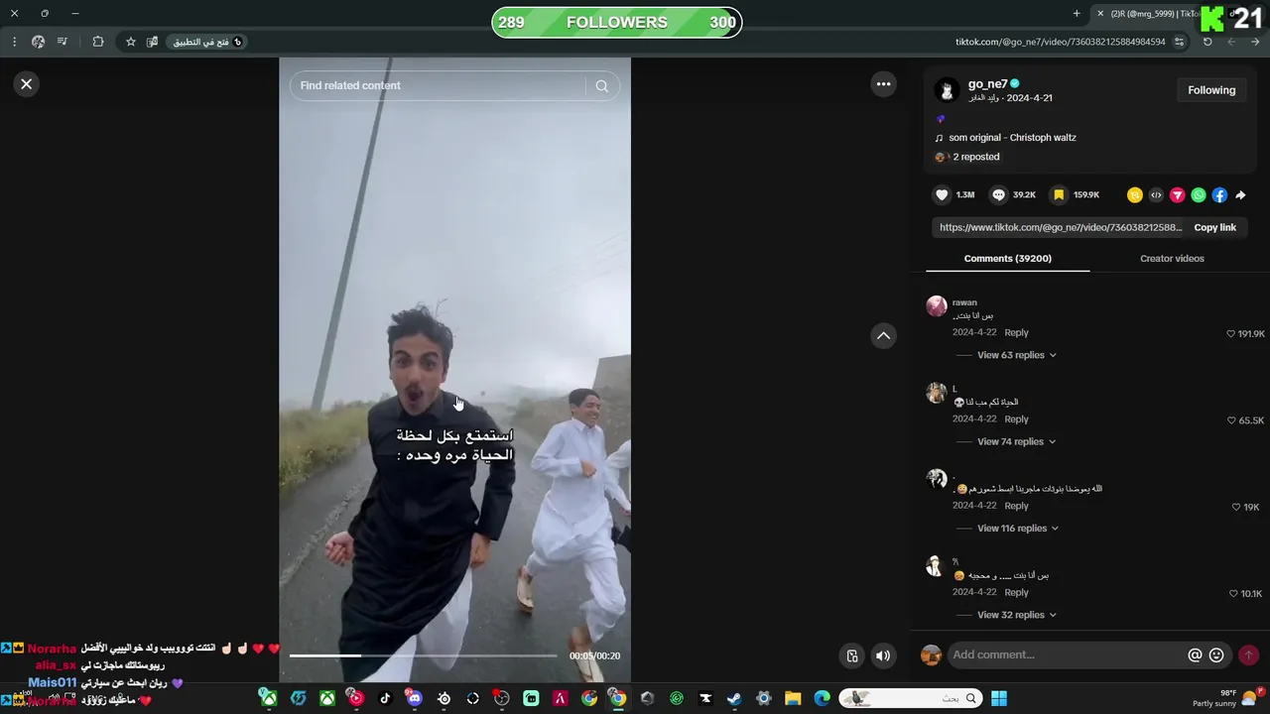Open more share options arrow
Image resolution: width=1270 pixels, height=714 pixels.
[x=1240, y=195]
